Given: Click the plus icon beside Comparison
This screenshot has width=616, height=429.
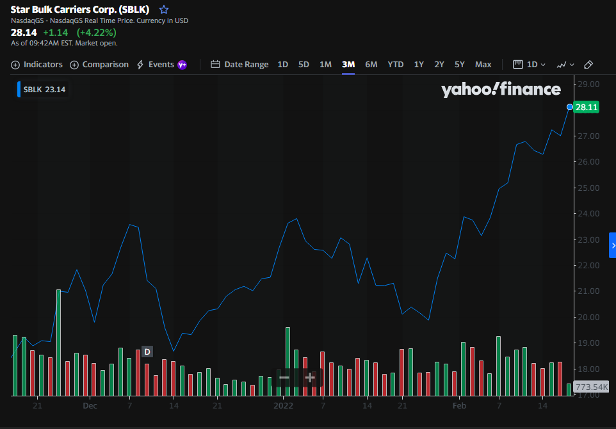Looking at the screenshot, I should tap(74, 65).
